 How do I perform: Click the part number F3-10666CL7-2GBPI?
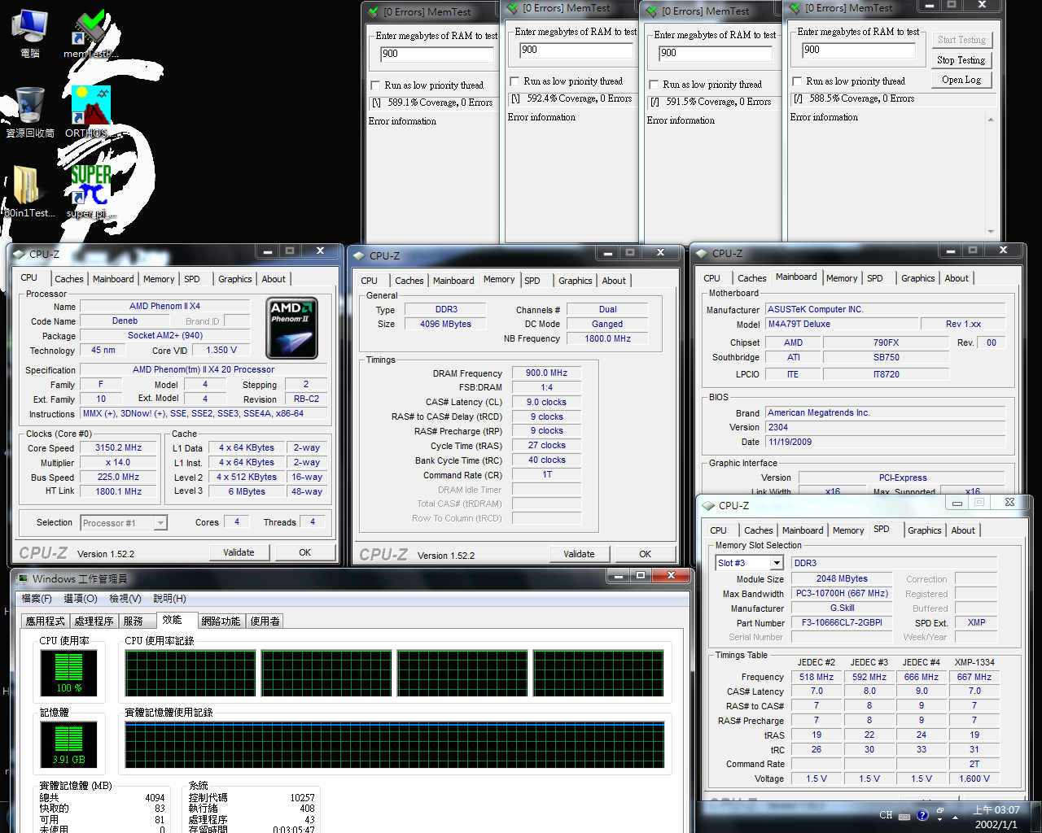(842, 622)
